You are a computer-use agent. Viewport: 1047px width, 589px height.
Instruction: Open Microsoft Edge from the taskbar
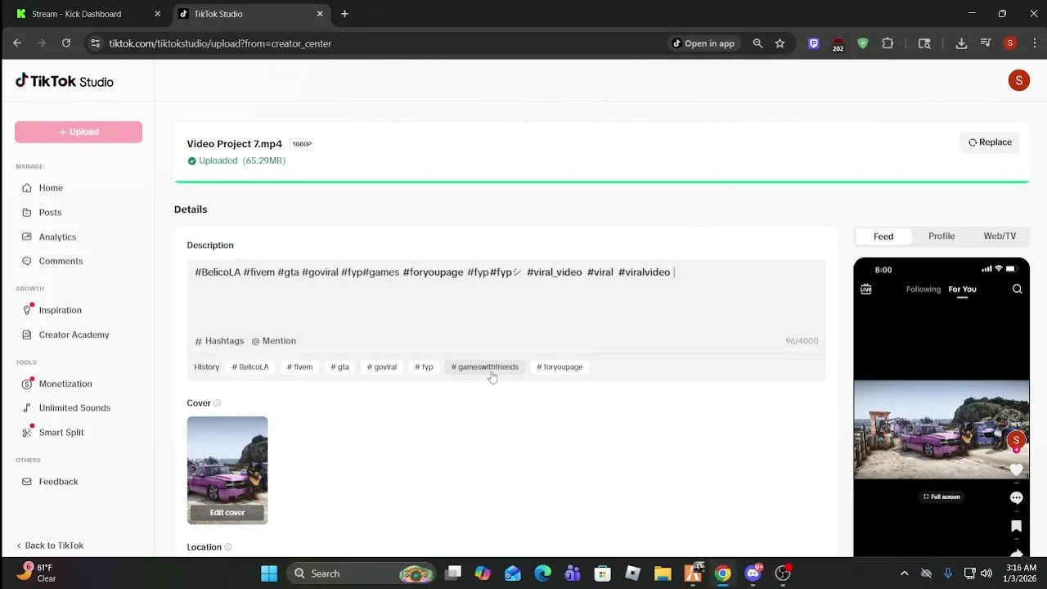coord(543,573)
